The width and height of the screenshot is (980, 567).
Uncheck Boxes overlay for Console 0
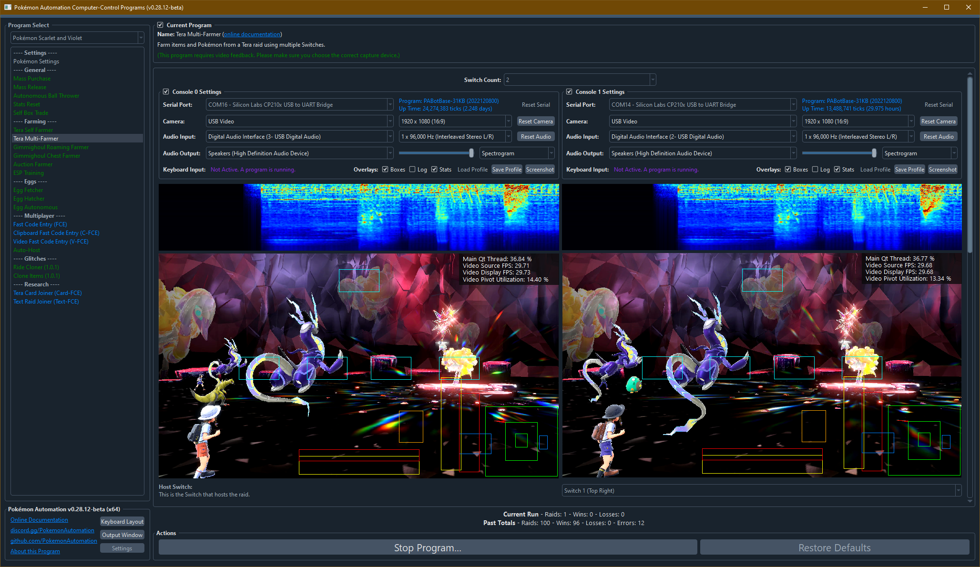click(385, 170)
